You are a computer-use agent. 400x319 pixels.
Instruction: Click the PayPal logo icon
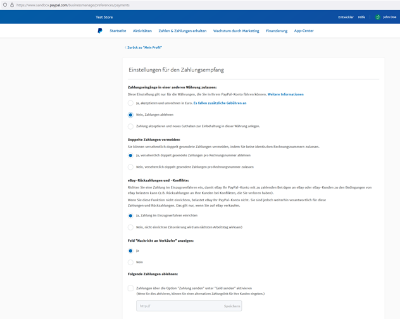coord(100,30)
